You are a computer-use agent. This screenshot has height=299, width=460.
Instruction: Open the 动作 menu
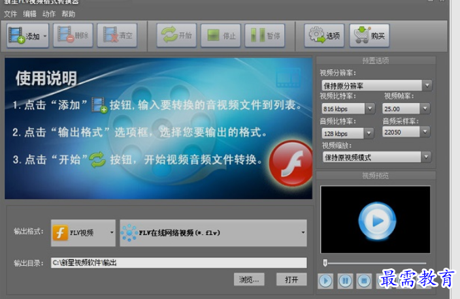tap(49, 14)
